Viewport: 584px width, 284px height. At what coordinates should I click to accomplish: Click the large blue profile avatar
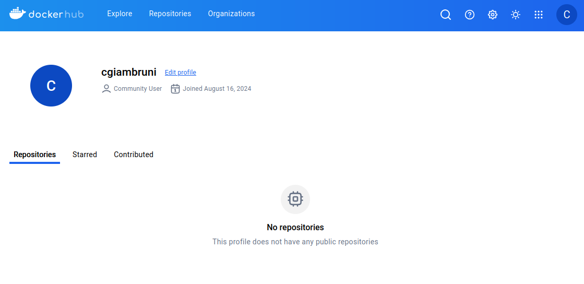click(x=51, y=86)
